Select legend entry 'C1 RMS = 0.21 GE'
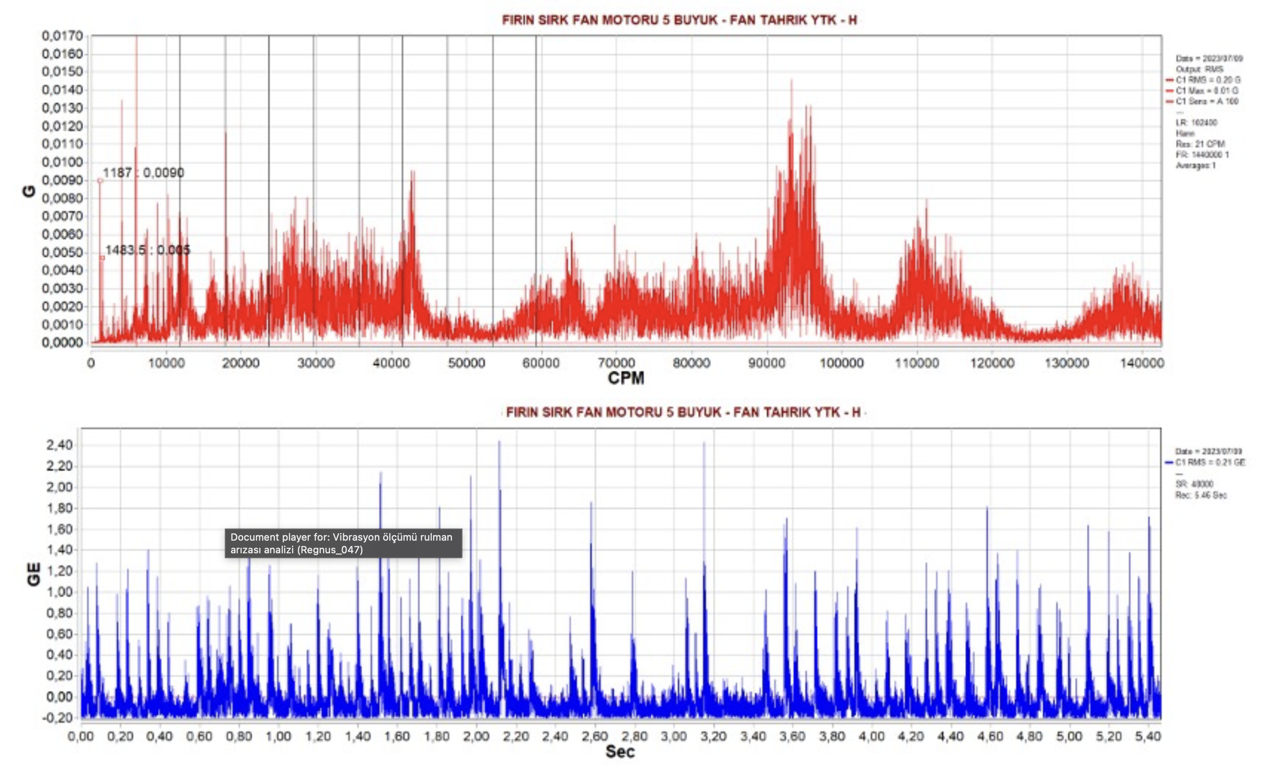The height and width of the screenshot is (773, 1275). tap(1210, 462)
